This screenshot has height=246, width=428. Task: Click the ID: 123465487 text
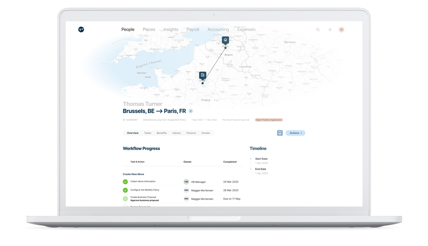click(x=130, y=120)
